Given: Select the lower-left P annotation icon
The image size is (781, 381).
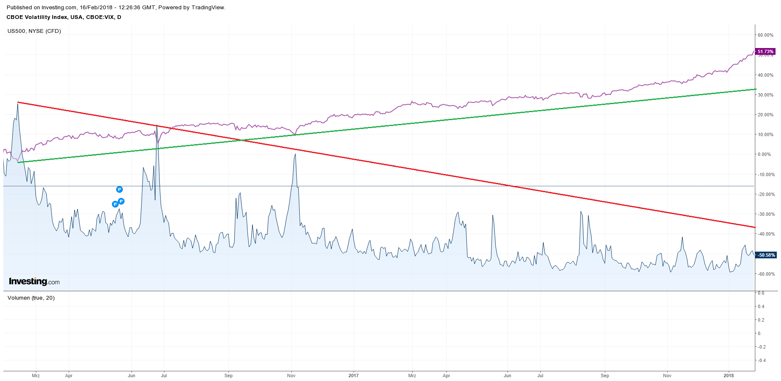Looking at the screenshot, I should click(x=114, y=204).
